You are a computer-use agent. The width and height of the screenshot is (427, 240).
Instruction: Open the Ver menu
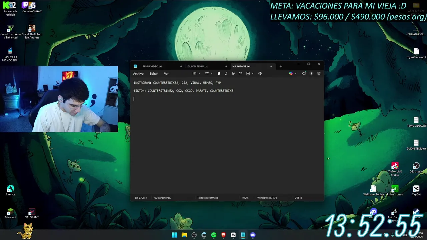166,74
